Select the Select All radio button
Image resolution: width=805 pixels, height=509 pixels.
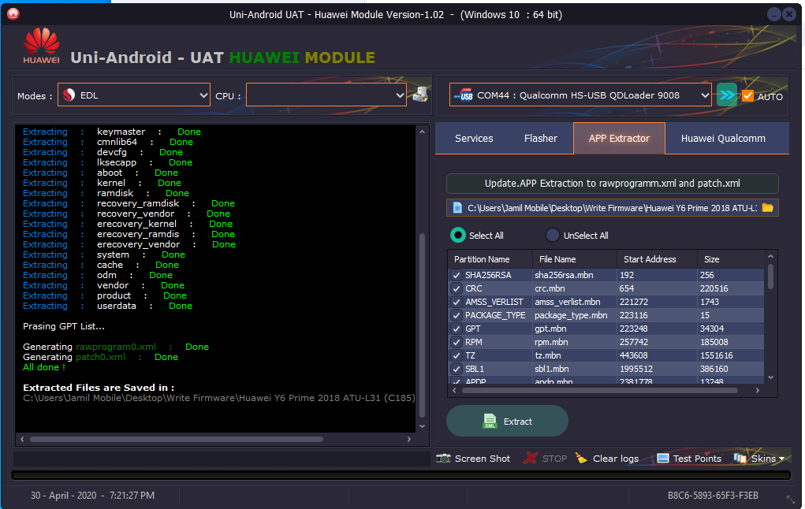[457, 235]
